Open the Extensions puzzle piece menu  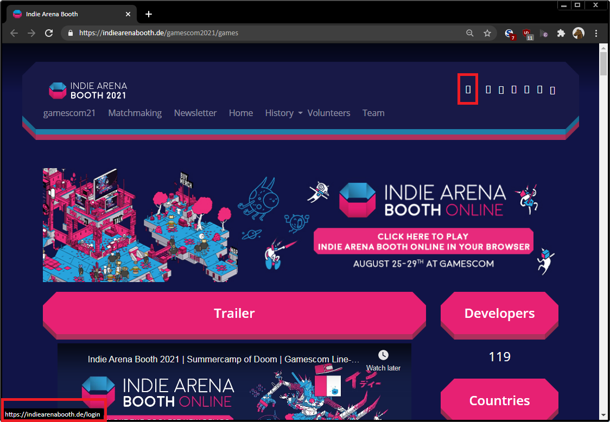click(561, 33)
